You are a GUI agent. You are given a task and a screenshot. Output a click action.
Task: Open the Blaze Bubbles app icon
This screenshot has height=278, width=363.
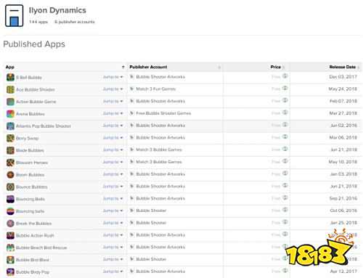pos(10,150)
